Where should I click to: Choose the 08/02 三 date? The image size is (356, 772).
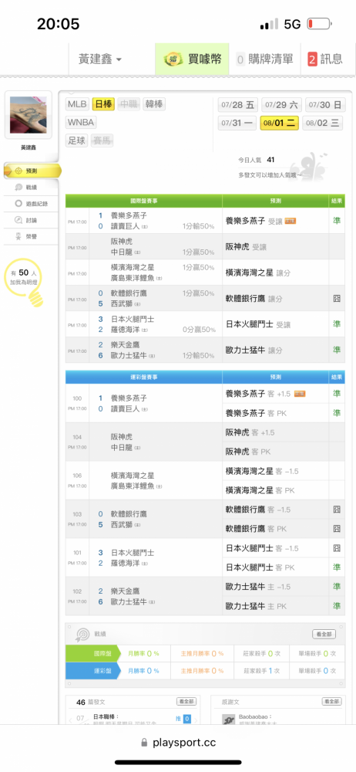(323, 123)
